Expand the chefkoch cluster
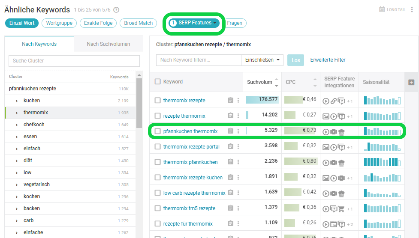The image size is (419, 238). tap(17, 125)
